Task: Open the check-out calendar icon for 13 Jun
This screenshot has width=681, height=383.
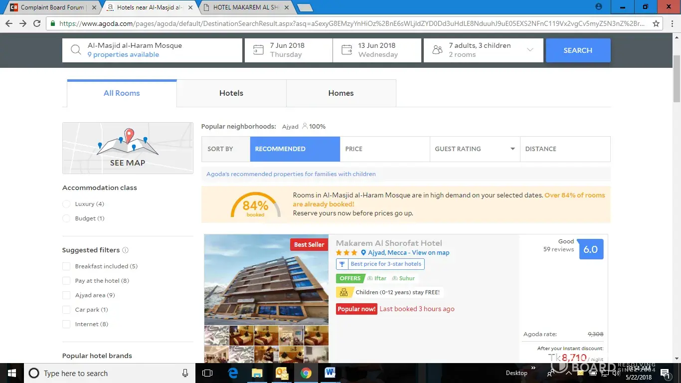Action: coord(346,50)
